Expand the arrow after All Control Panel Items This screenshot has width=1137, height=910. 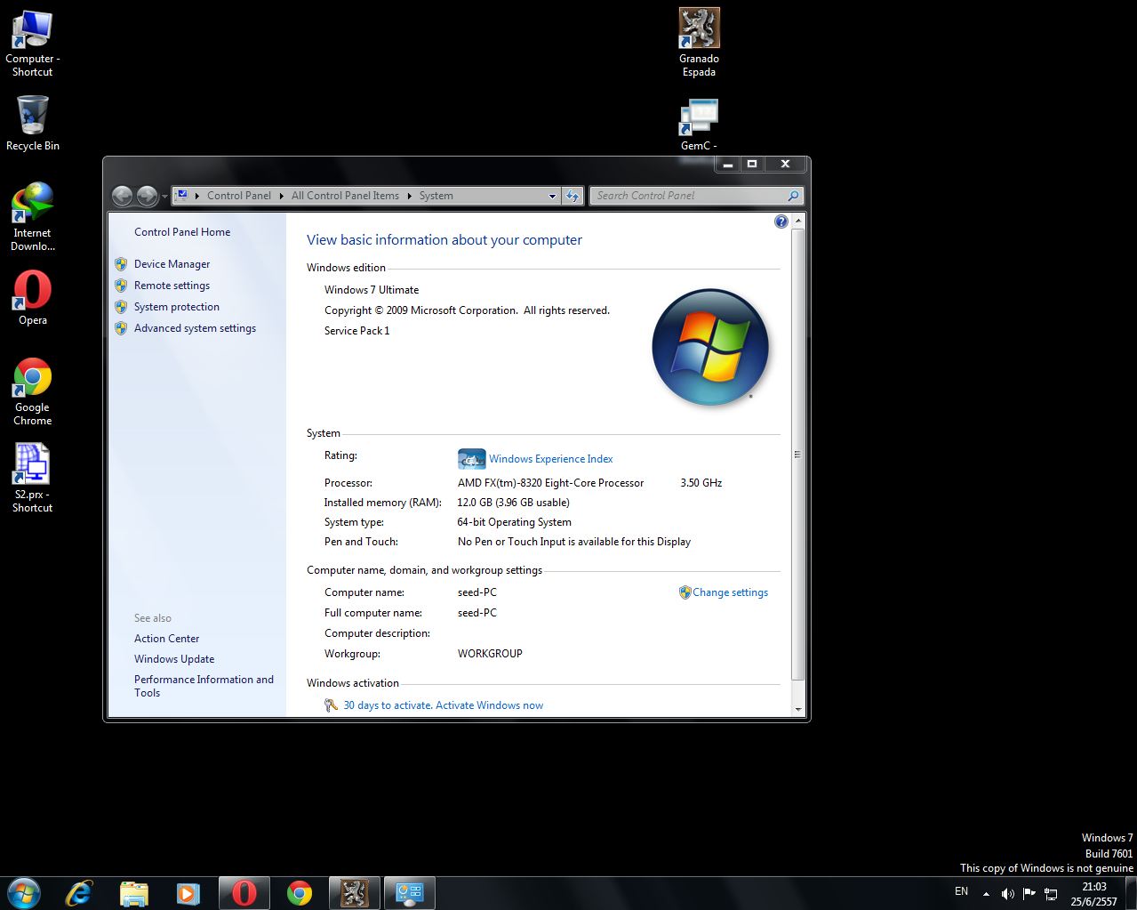(x=409, y=196)
